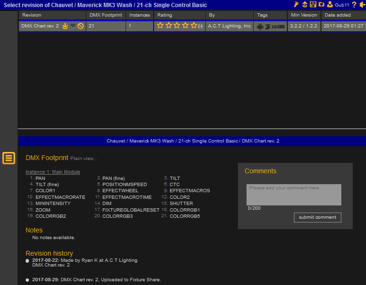Click the DMX Footprint value 21 cell
Image resolution: width=366 pixels, height=285 pixels.
tap(106, 26)
